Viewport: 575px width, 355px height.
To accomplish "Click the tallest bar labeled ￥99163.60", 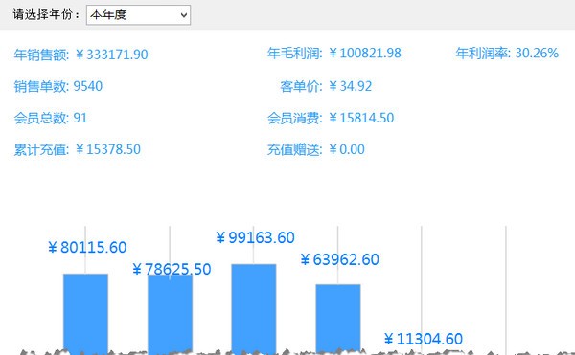I will pos(254,308).
